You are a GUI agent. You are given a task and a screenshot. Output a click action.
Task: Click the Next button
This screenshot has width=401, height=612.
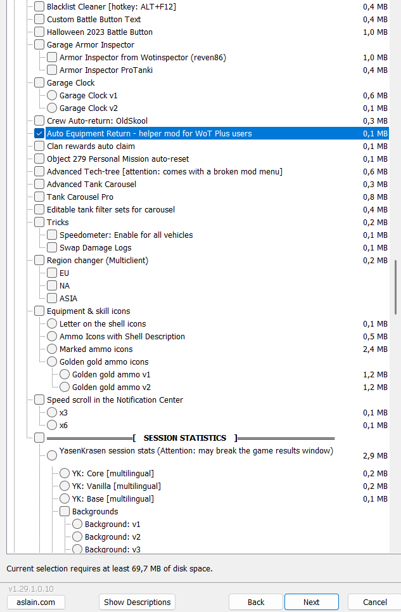311,602
